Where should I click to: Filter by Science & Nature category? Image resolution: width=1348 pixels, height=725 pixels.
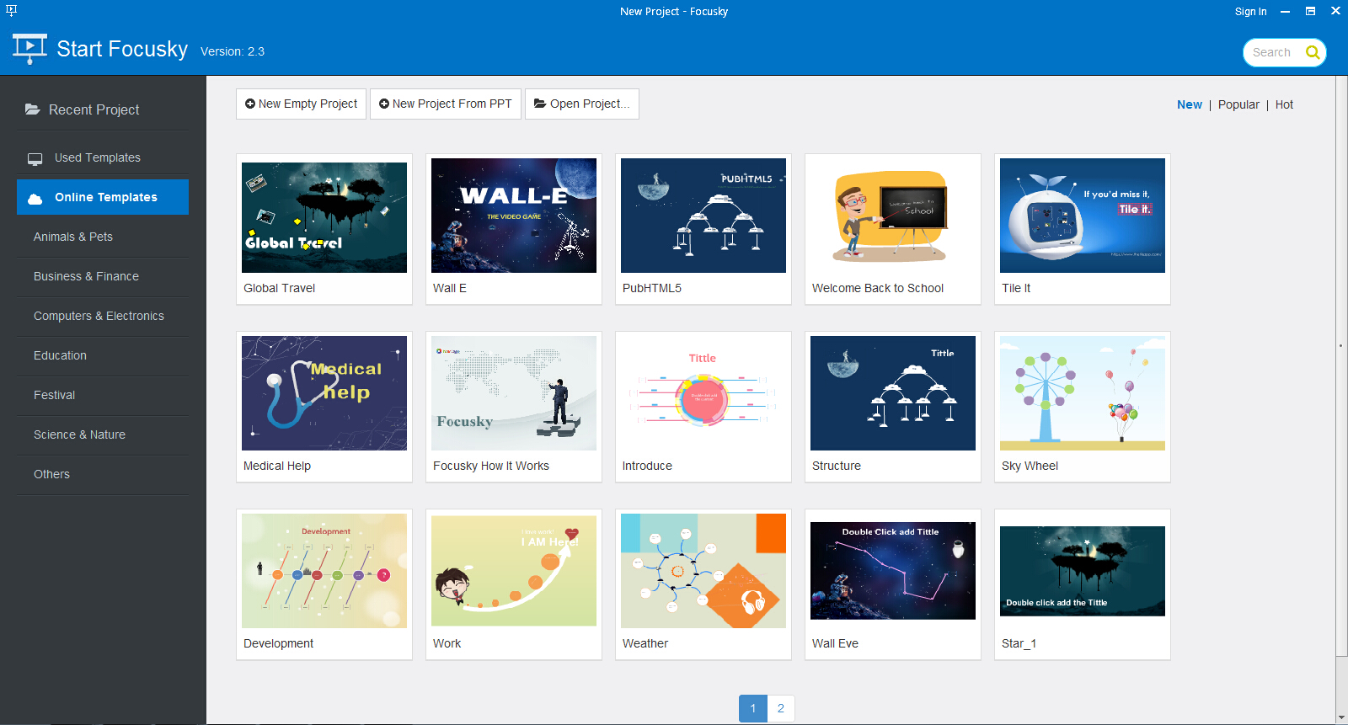103,434
